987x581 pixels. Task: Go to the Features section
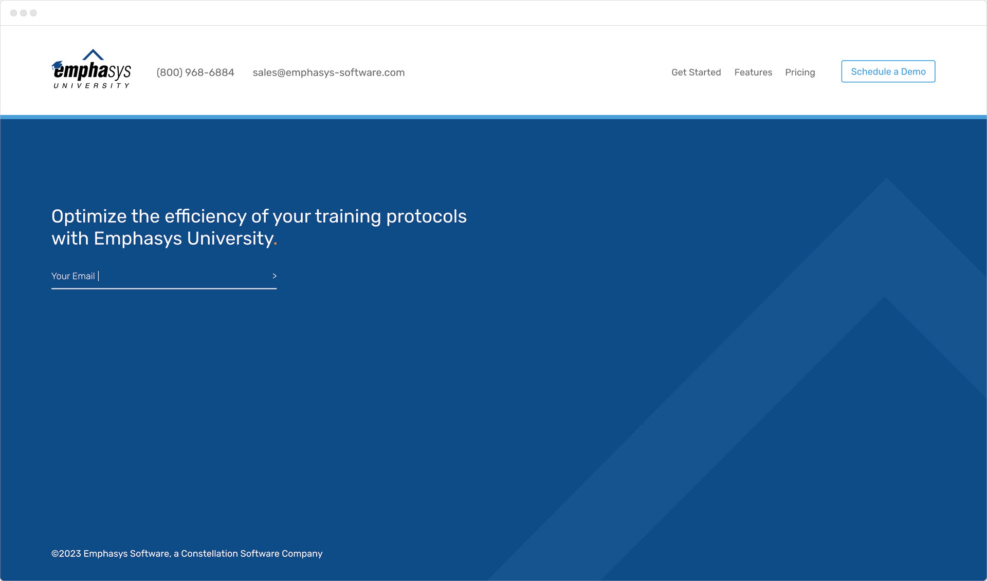pos(753,72)
